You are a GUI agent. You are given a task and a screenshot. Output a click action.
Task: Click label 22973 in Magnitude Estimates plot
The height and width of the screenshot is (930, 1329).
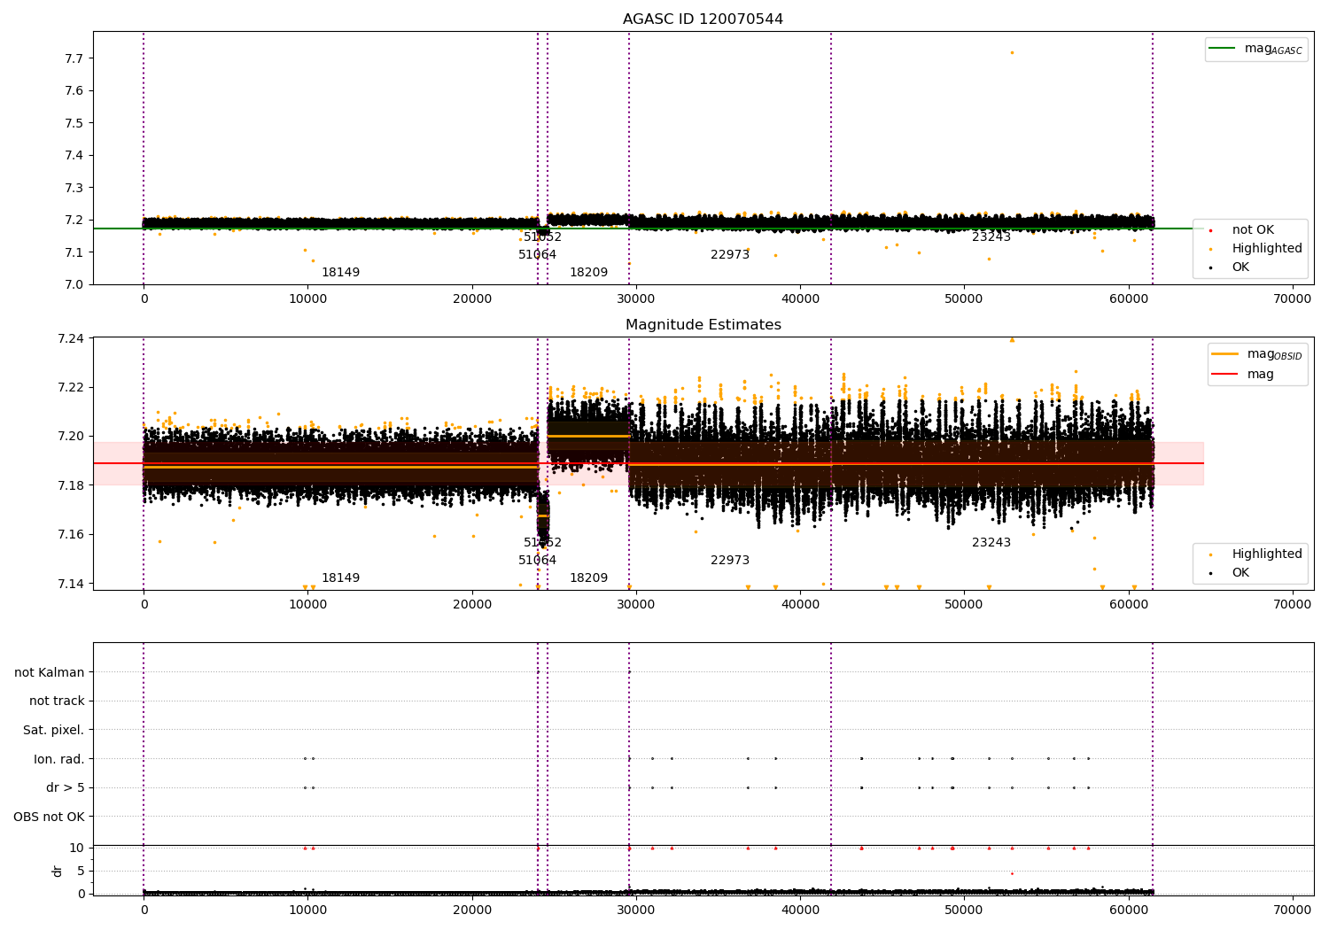tap(730, 561)
